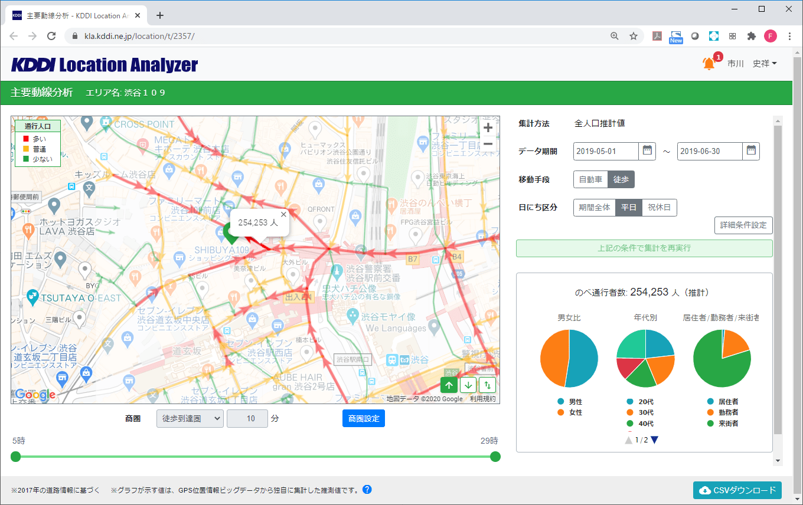This screenshot has width=803, height=505.
Task: Toggle 勤務者 in the visitor pie legend
Action: (x=723, y=412)
